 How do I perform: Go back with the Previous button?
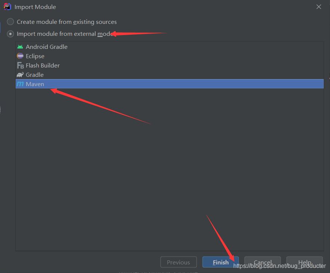tap(178, 262)
